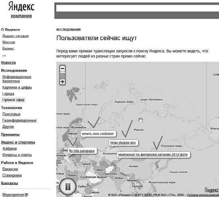Select the 'Прямой эфир' sidebar item

[13, 100]
